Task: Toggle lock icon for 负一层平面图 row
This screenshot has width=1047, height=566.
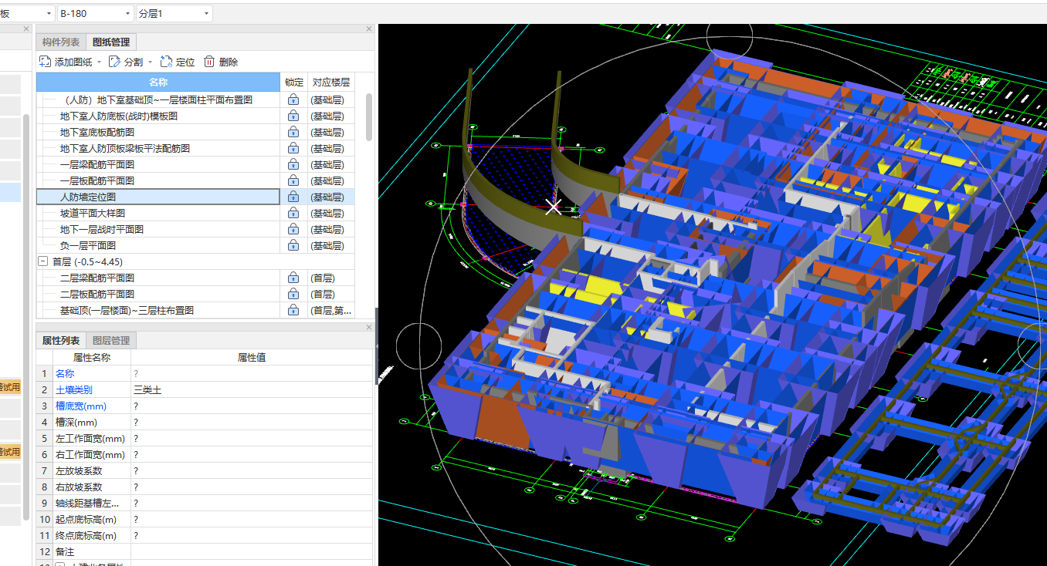Action: tap(293, 245)
